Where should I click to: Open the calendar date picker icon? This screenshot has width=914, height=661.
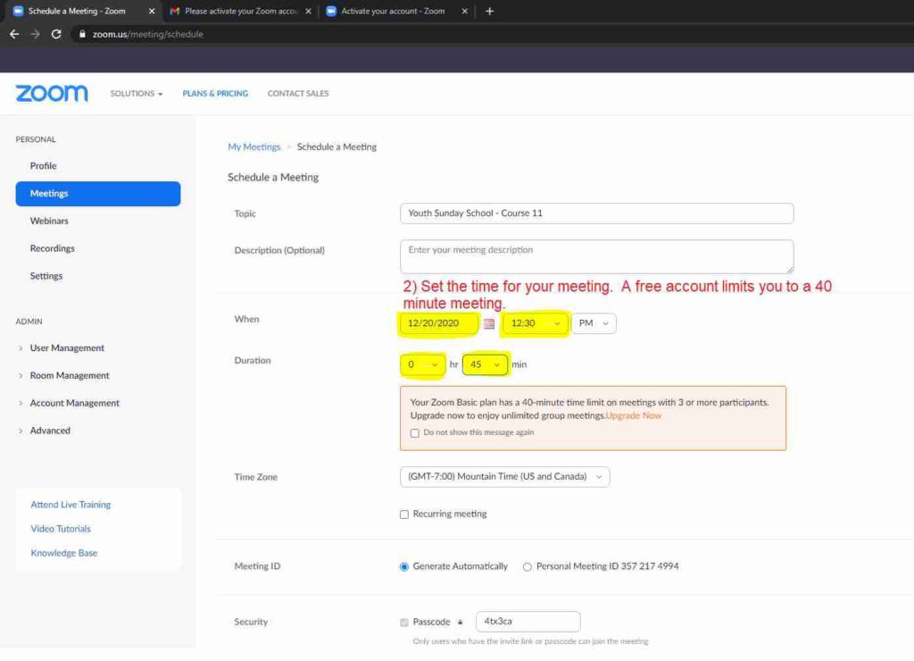click(489, 323)
